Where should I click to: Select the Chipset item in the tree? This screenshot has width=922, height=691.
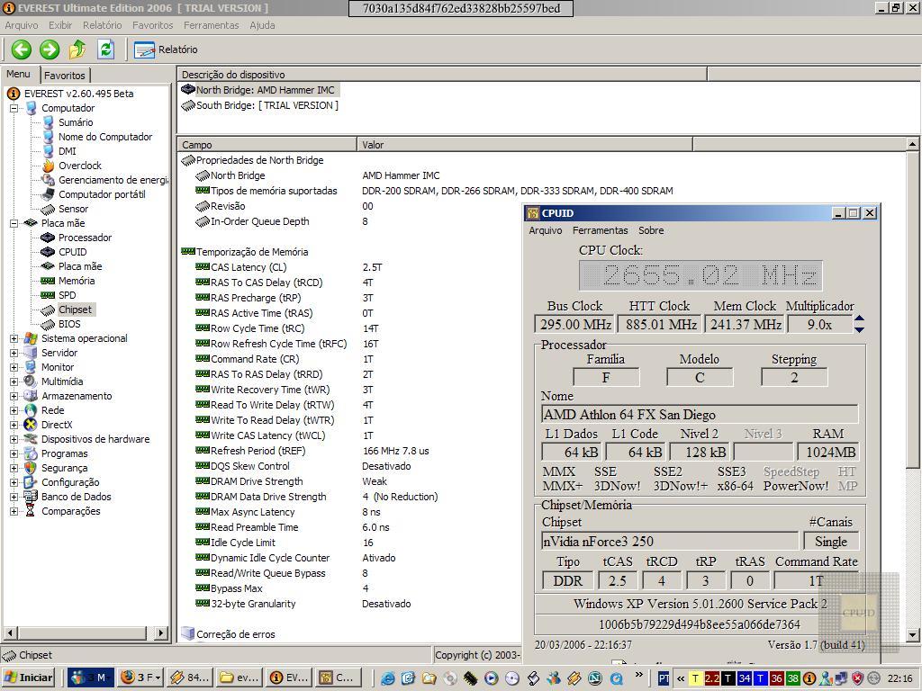coord(75,310)
